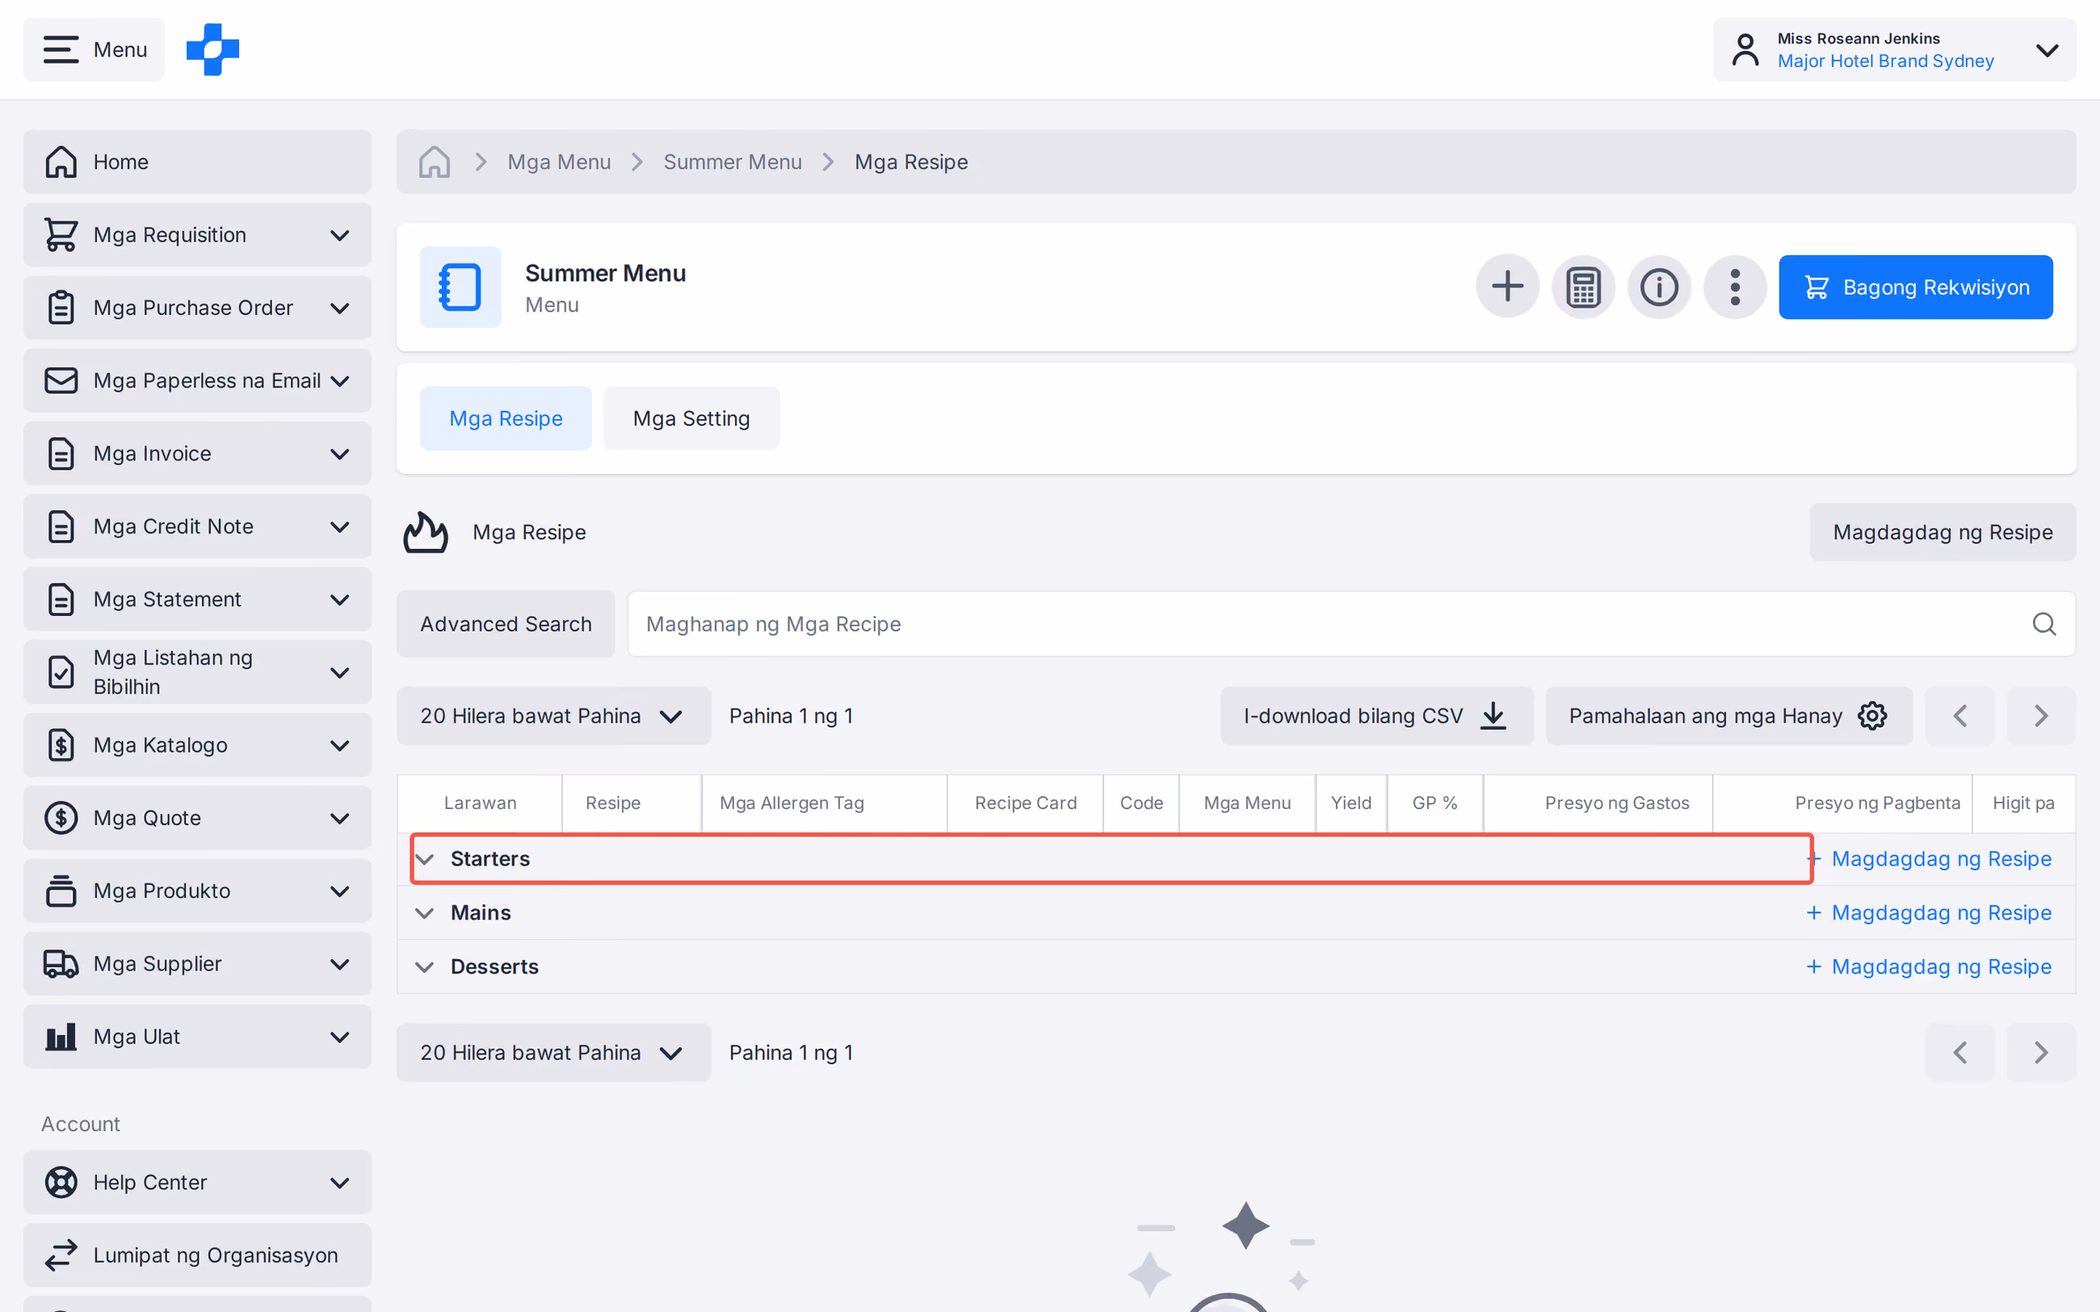The height and width of the screenshot is (1312, 2100).
Task: Open Summer Menu breadcrumb link
Action: click(x=733, y=161)
